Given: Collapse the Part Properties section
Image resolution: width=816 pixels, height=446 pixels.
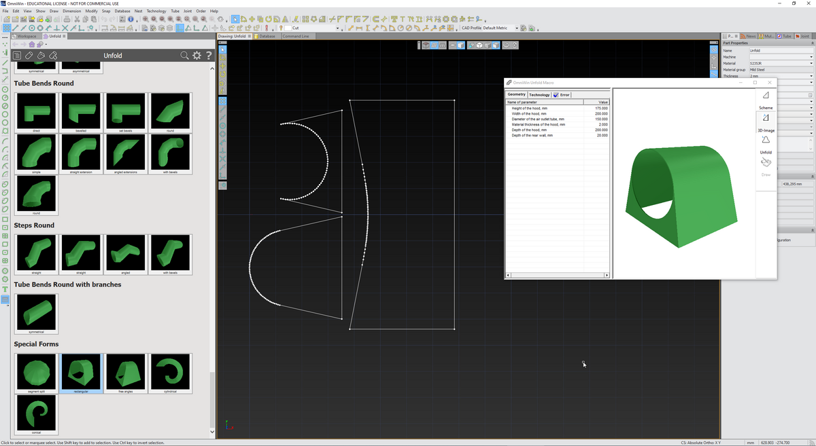Looking at the screenshot, I should (811, 43).
